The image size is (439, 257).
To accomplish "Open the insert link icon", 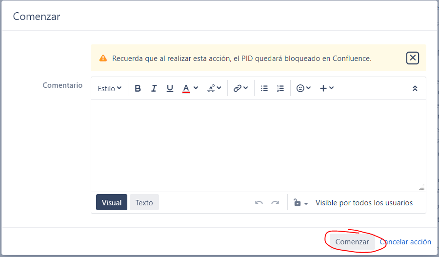I will 238,88.
